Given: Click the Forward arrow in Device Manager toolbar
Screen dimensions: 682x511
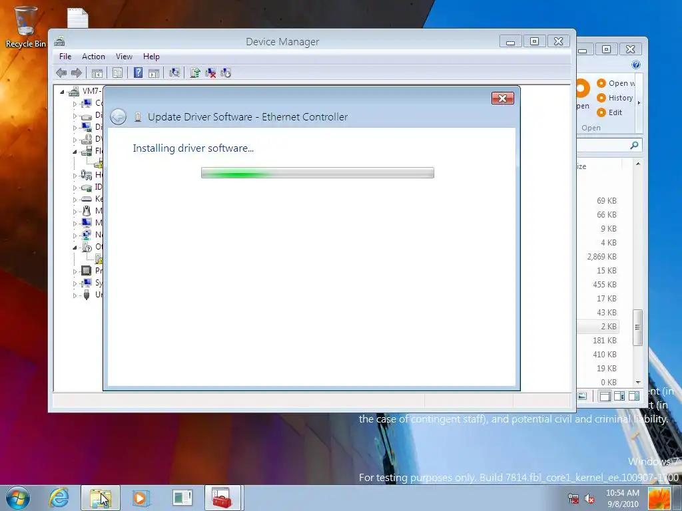Looking at the screenshot, I should click(77, 73).
